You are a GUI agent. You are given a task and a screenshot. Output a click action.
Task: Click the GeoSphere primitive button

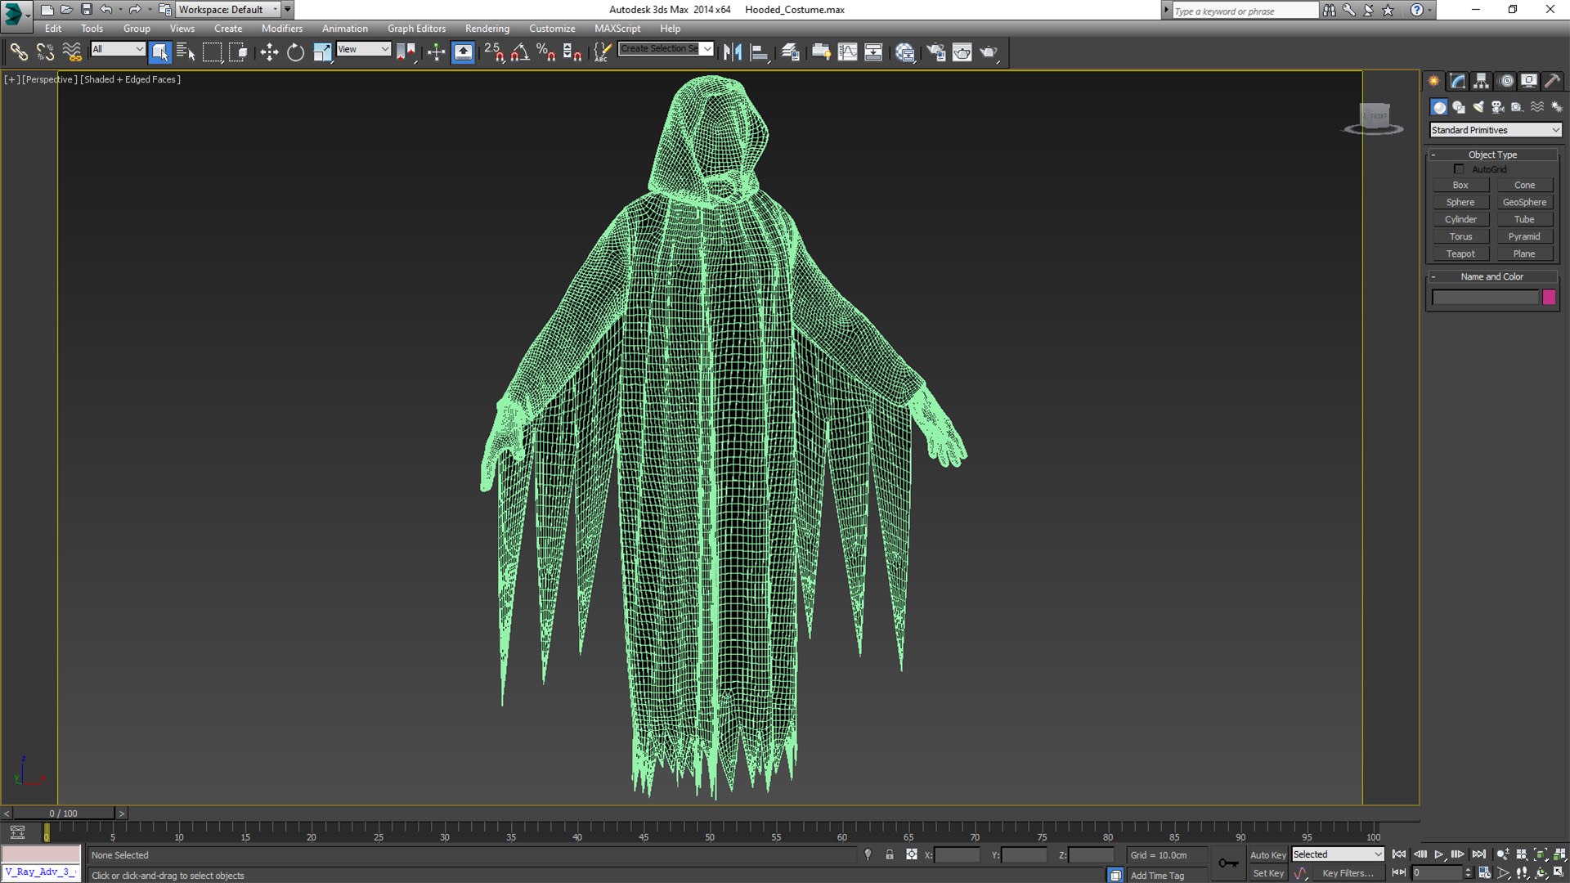pos(1524,203)
